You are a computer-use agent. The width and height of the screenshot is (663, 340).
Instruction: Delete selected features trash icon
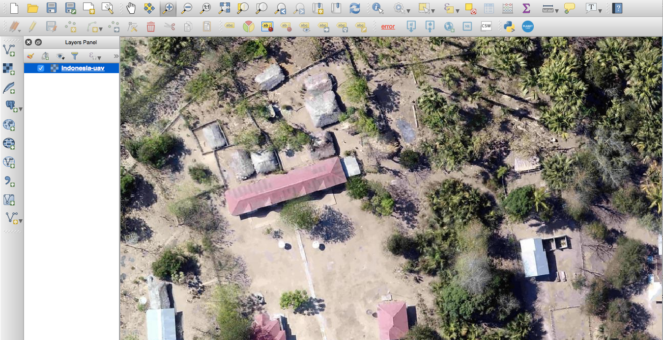click(151, 26)
